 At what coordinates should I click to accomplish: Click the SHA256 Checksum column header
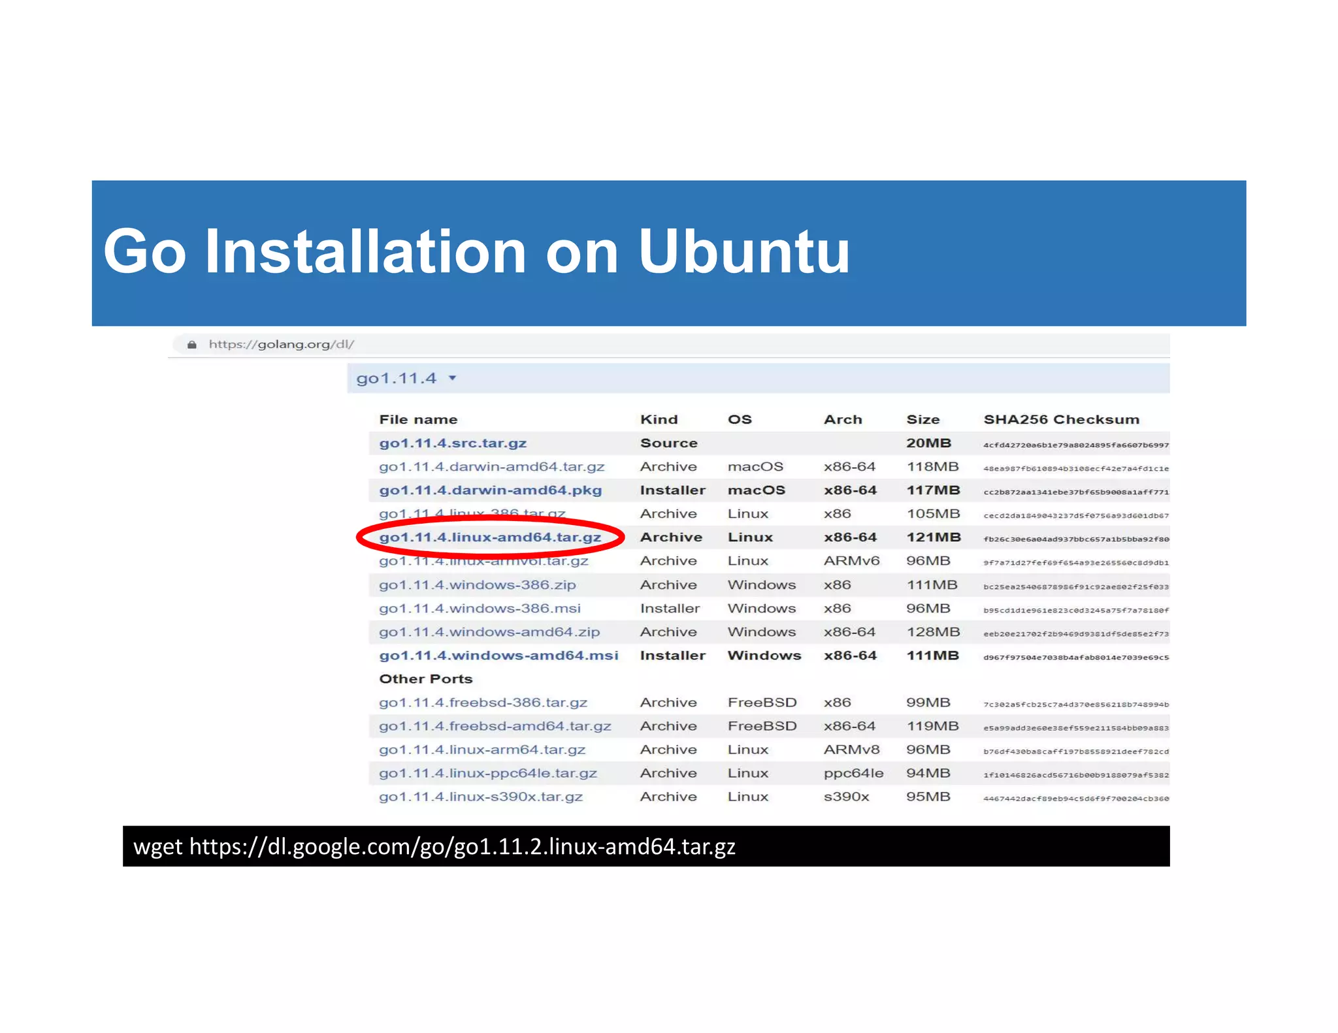pyautogui.click(x=1061, y=419)
